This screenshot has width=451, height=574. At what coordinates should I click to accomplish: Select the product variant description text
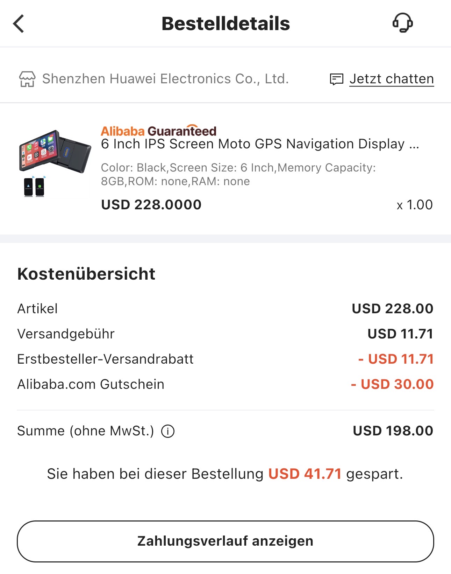238,174
